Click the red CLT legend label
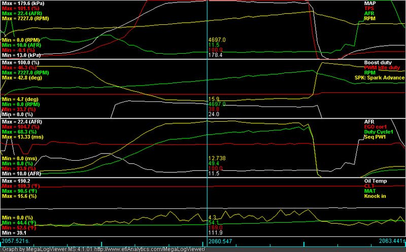 point(369,186)
